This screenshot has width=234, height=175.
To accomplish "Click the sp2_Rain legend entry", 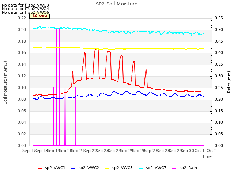I will 185,168.
